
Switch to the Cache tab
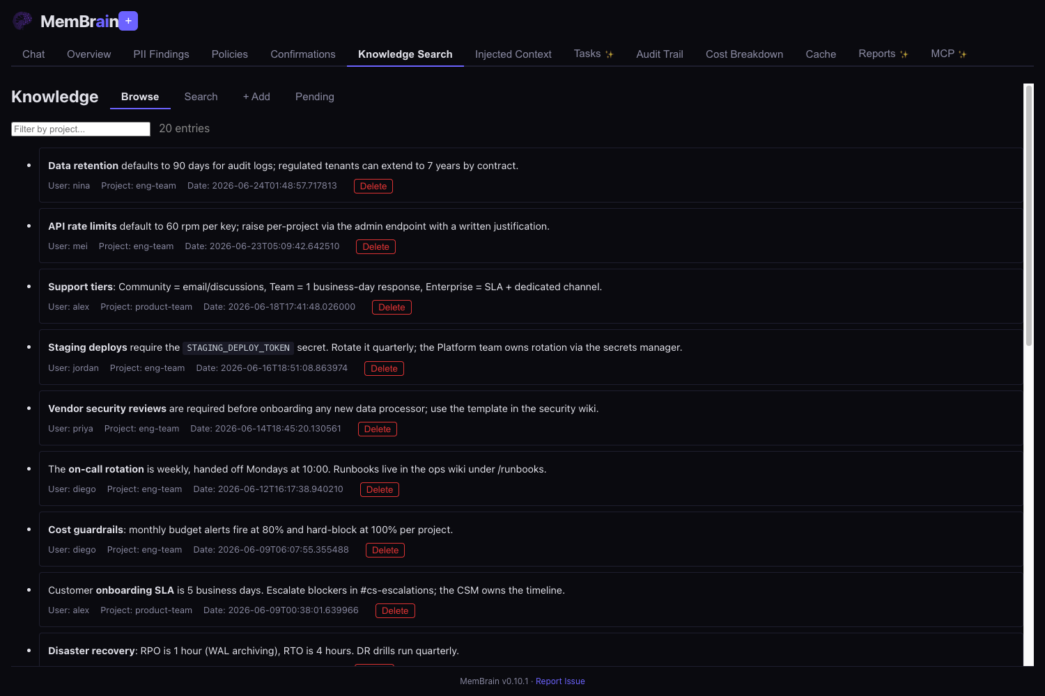click(x=821, y=54)
